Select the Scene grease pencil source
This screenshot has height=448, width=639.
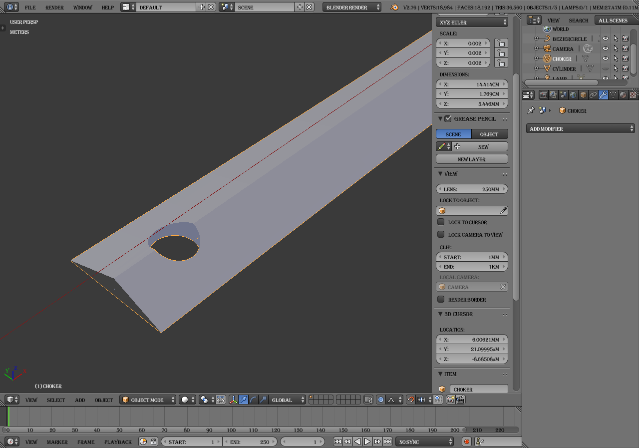point(453,134)
